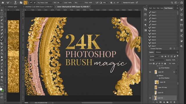Create a new layer icon in Layers panel
This screenshot has width=186, height=104.
pyautogui.click(x=171, y=102)
